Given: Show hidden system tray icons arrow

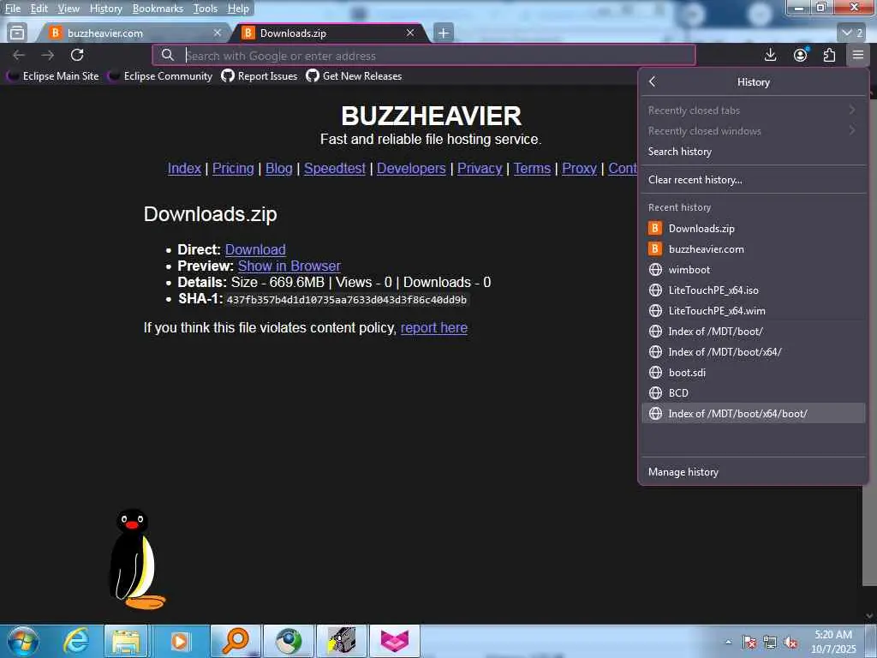Looking at the screenshot, I should 728,643.
